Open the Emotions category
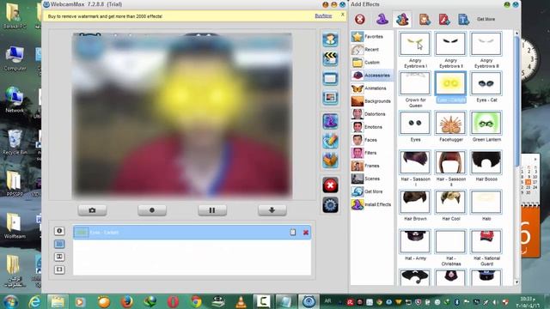550x309 pixels. point(372,127)
